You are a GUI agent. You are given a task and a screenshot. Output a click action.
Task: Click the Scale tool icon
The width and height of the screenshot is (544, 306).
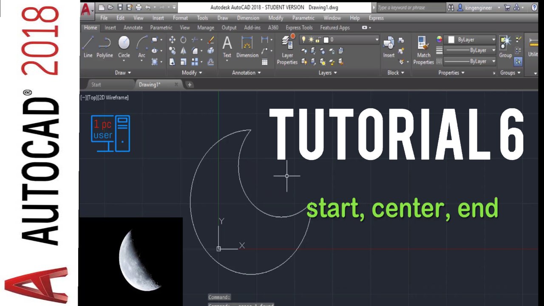(183, 62)
